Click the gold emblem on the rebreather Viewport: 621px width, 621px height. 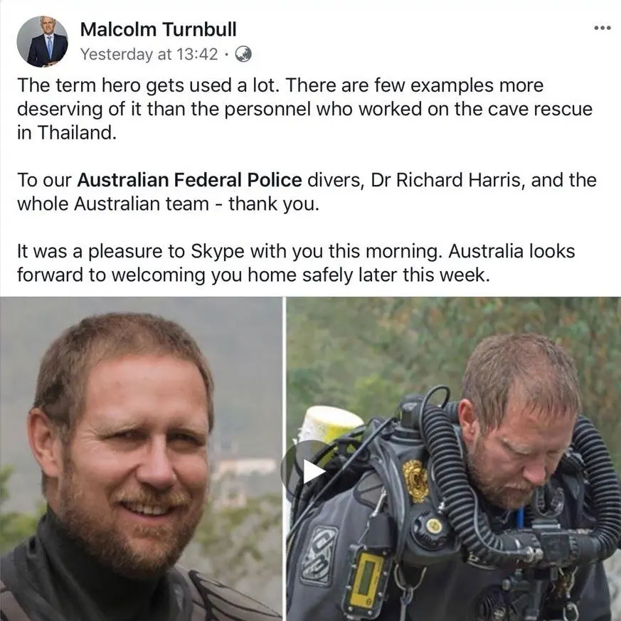(415, 480)
